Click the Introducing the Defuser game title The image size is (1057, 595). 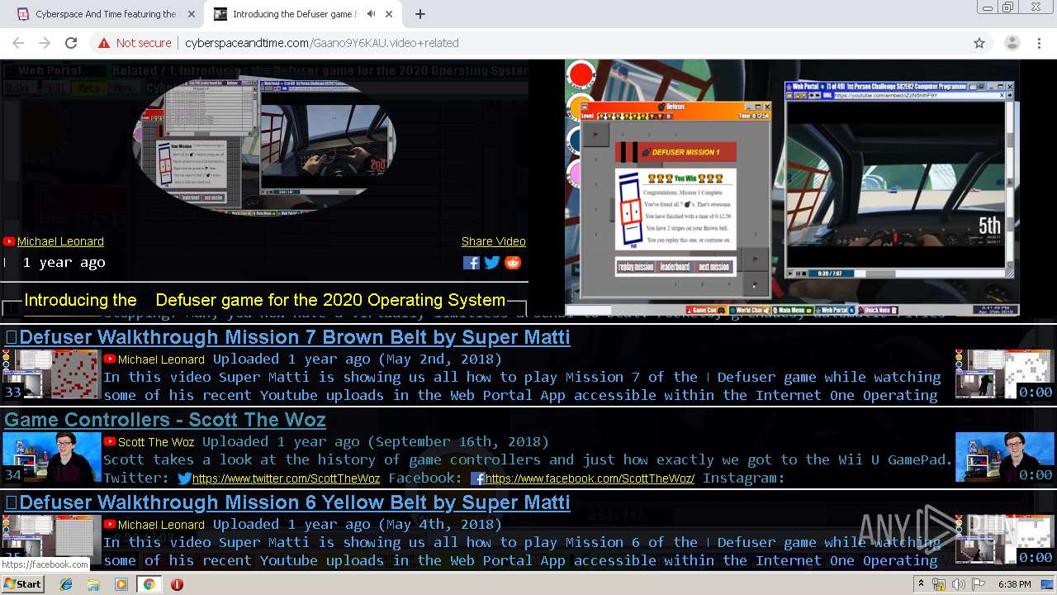tap(264, 300)
